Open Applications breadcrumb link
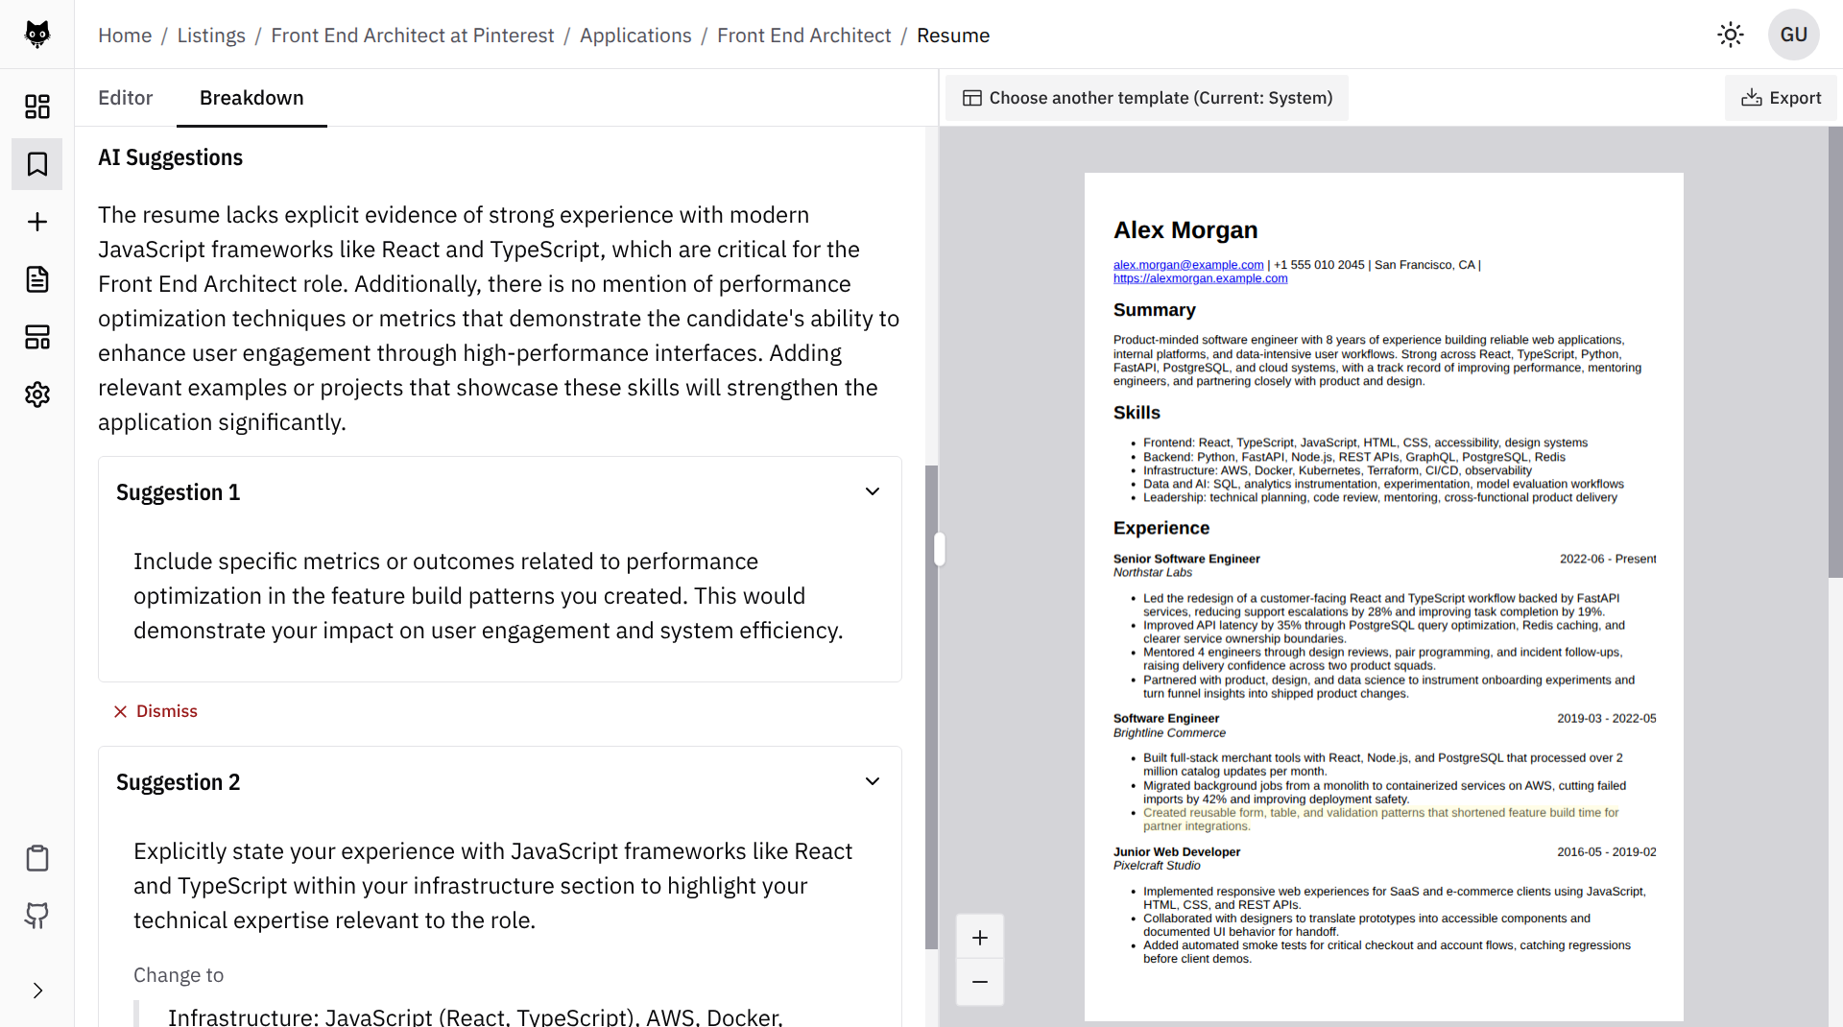 pos(635,36)
